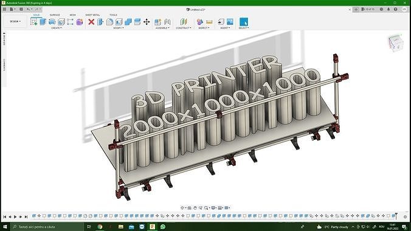Select the Shell tool

tap(119, 22)
